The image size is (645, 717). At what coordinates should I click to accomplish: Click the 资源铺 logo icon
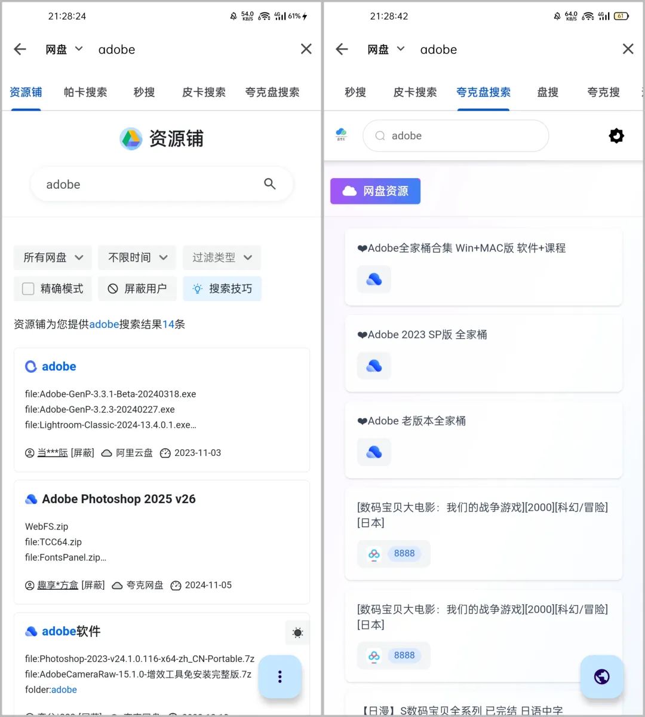[x=131, y=139]
